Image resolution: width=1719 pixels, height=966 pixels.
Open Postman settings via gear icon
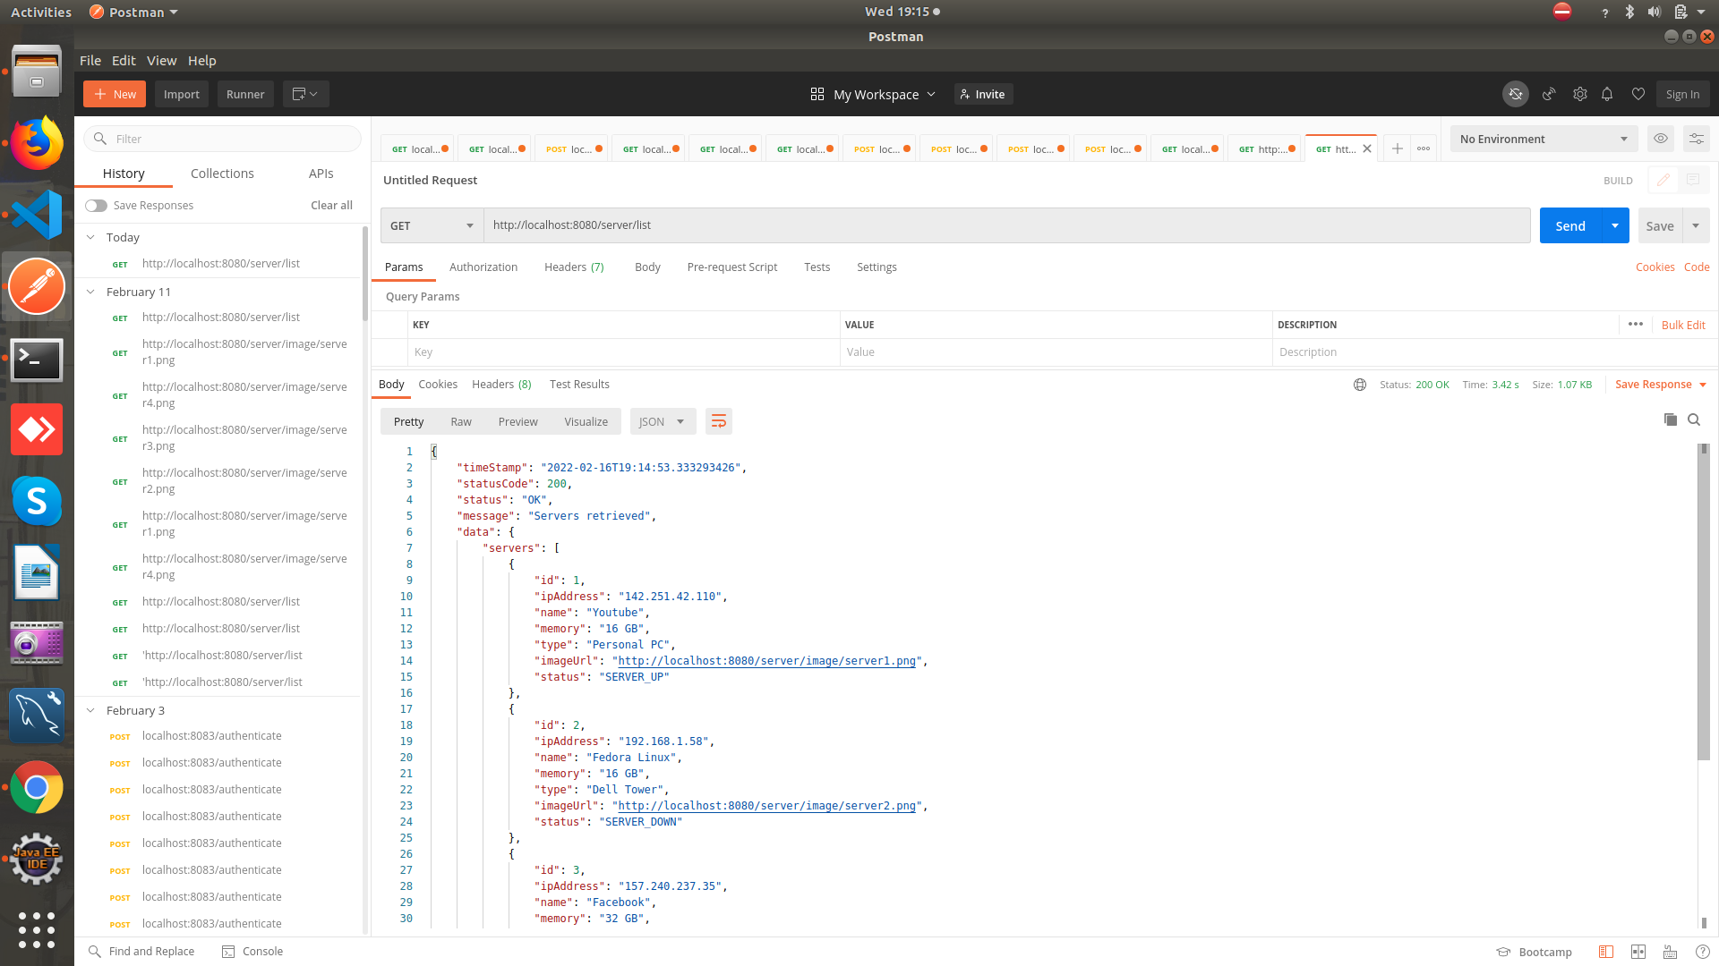tap(1580, 94)
